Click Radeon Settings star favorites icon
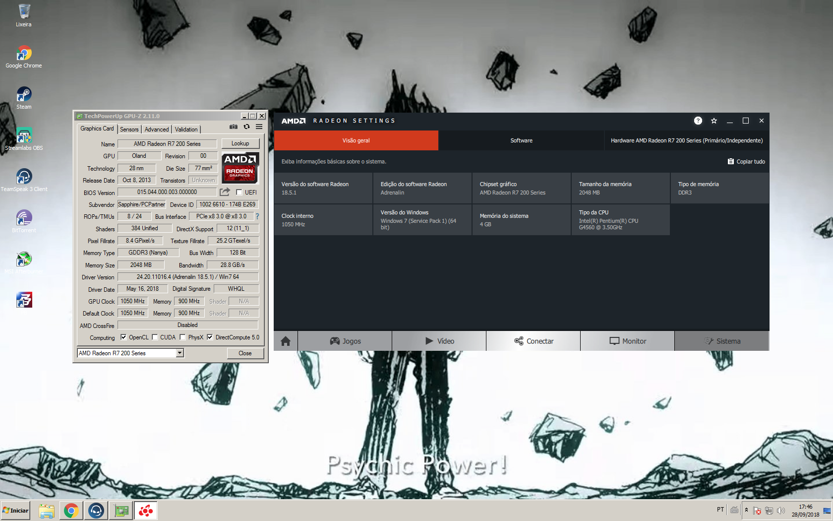This screenshot has width=833, height=521. tap(714, 121)
